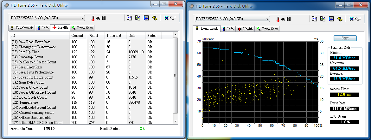Open options icon in left Health window

click(155, 18)
